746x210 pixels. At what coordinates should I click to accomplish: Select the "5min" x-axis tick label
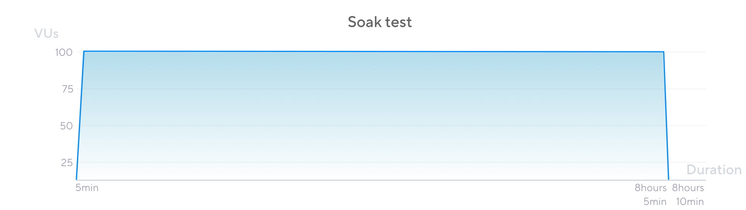[87, 188]
